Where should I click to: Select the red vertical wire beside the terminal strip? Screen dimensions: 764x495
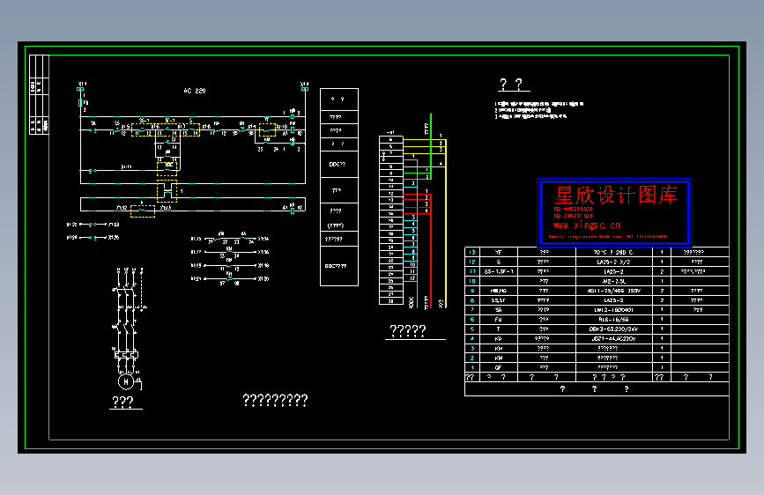coord(431,251)
